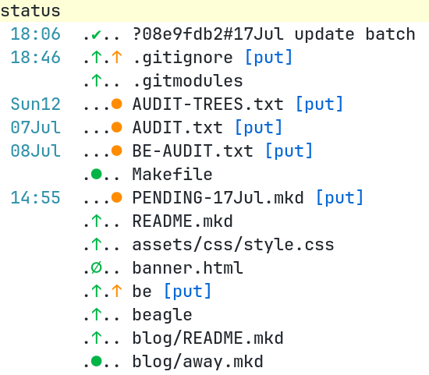The image size is (429, 375).
Task: Click the green dot beside blog/away.mkd
Action: coord(96,361)
